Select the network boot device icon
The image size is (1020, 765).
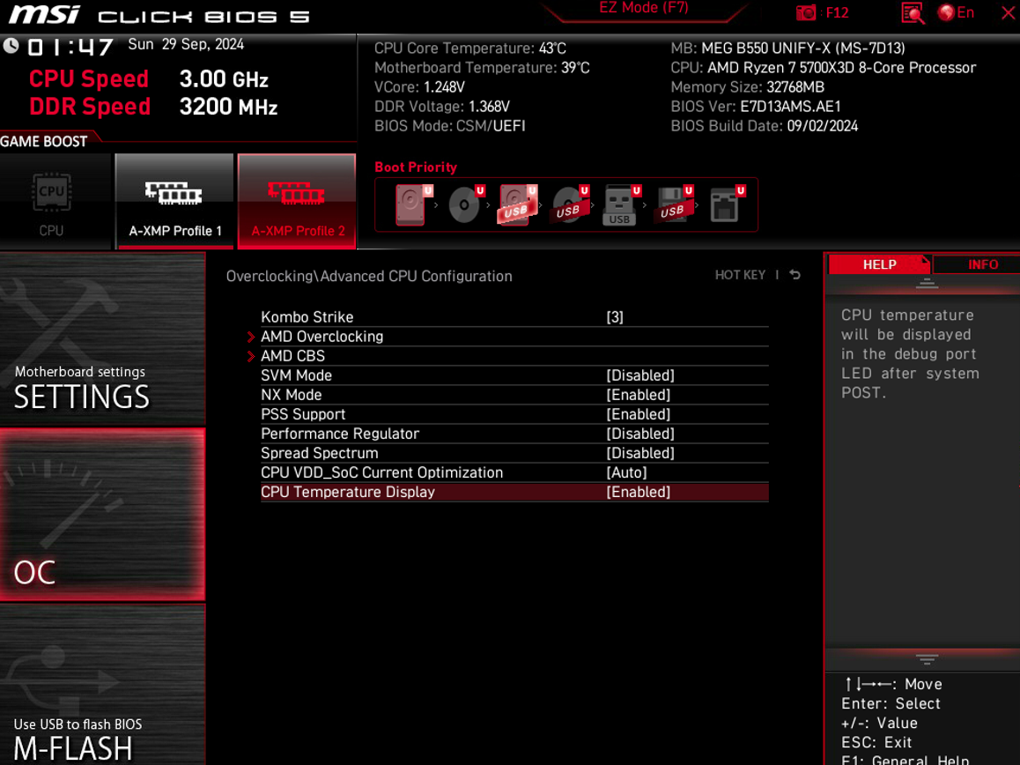(x=726, y=205)
